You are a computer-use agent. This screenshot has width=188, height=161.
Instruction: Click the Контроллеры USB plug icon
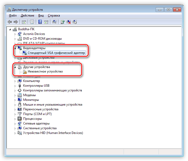[20, 86]
